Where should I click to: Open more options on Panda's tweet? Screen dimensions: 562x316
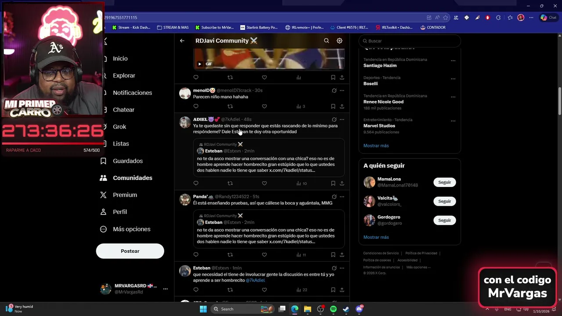[342, 197]
